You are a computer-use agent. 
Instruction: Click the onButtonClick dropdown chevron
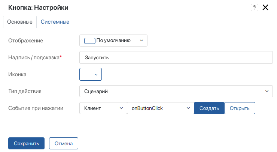point(188,108)
